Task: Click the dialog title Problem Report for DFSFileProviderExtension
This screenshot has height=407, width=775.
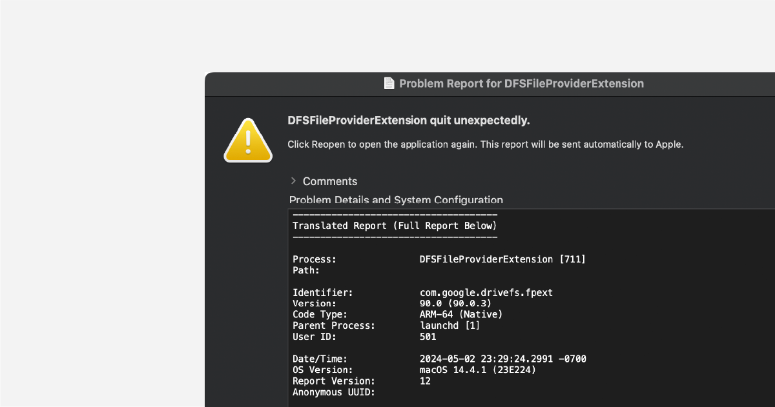Action: point(521,83)
